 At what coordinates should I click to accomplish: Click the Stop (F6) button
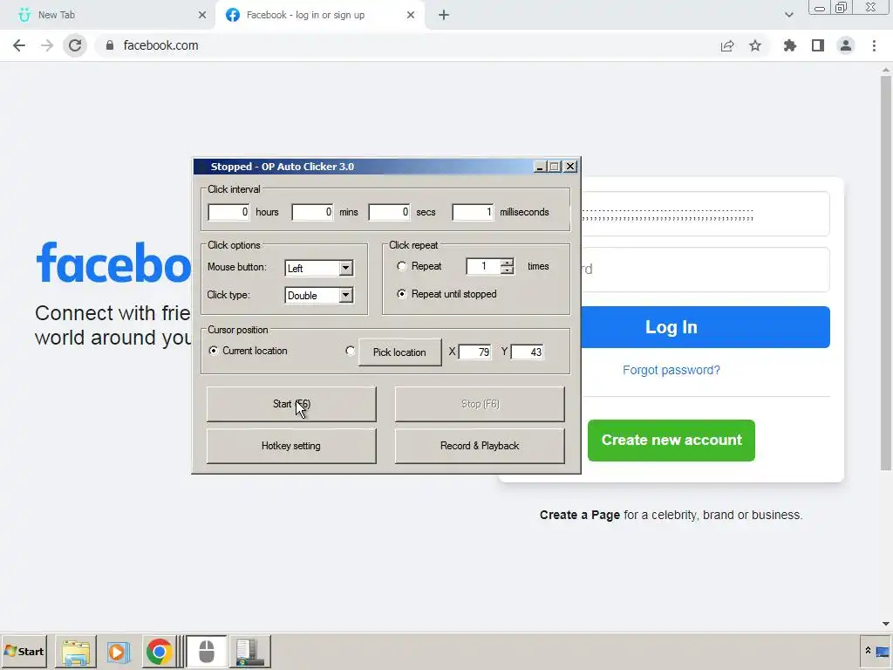tap(480, 405)
